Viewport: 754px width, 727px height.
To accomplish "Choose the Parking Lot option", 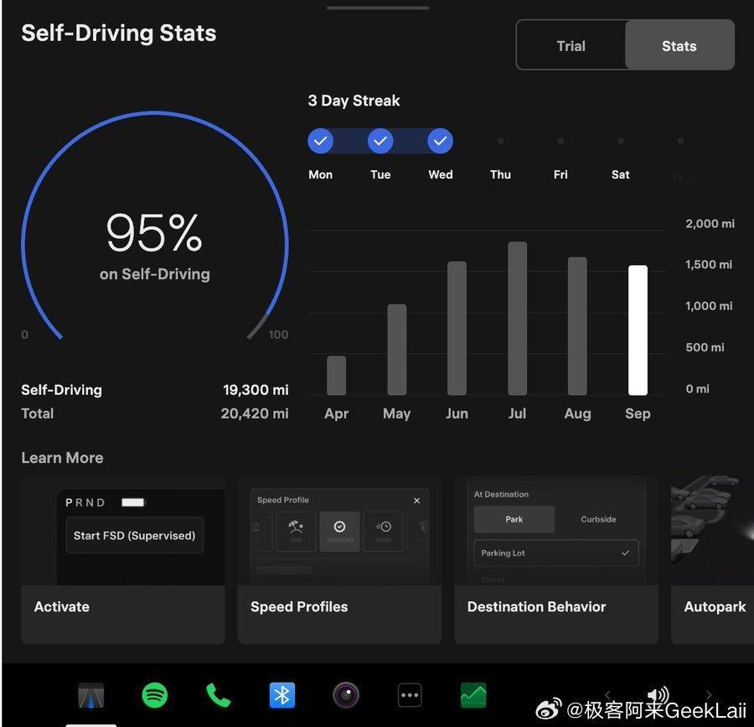I will coord(556,553).
